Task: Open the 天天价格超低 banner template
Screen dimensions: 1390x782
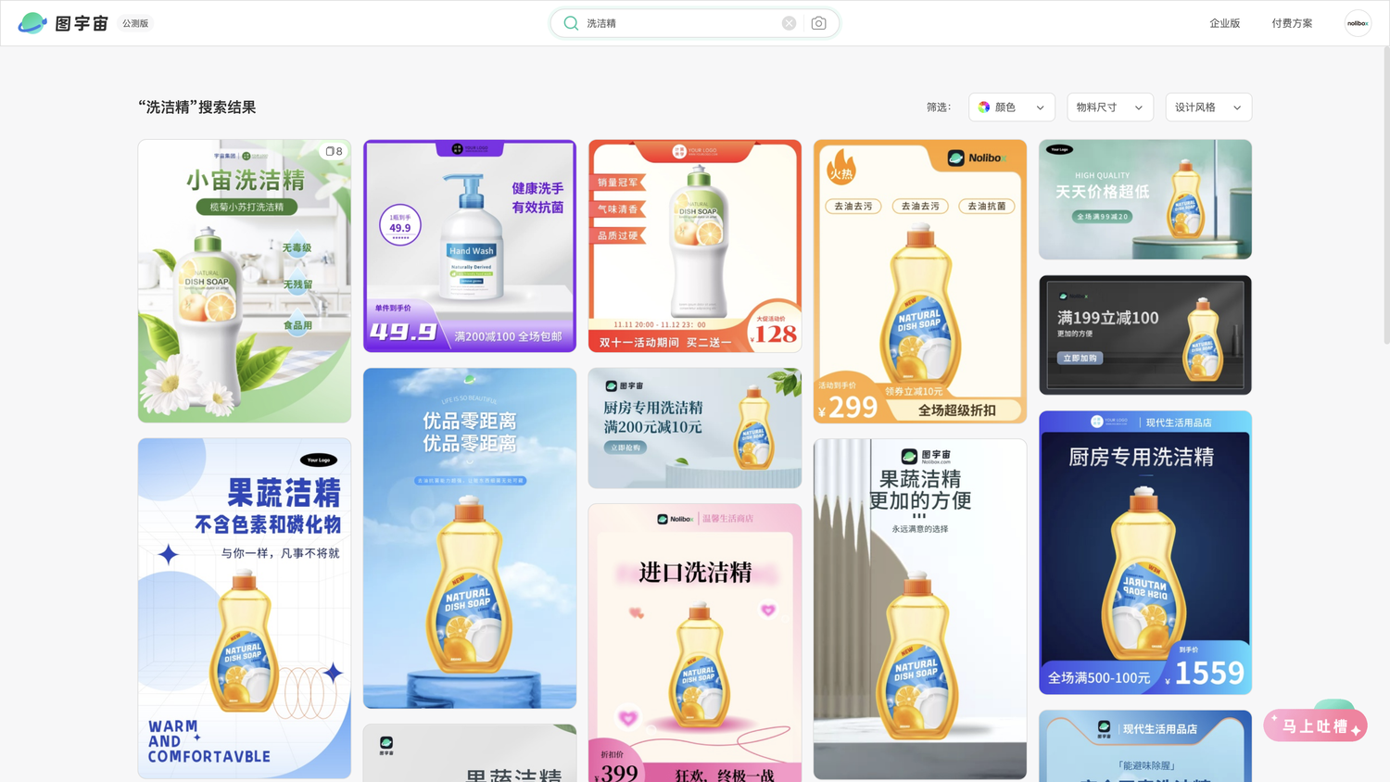Action: point(1145,199)
